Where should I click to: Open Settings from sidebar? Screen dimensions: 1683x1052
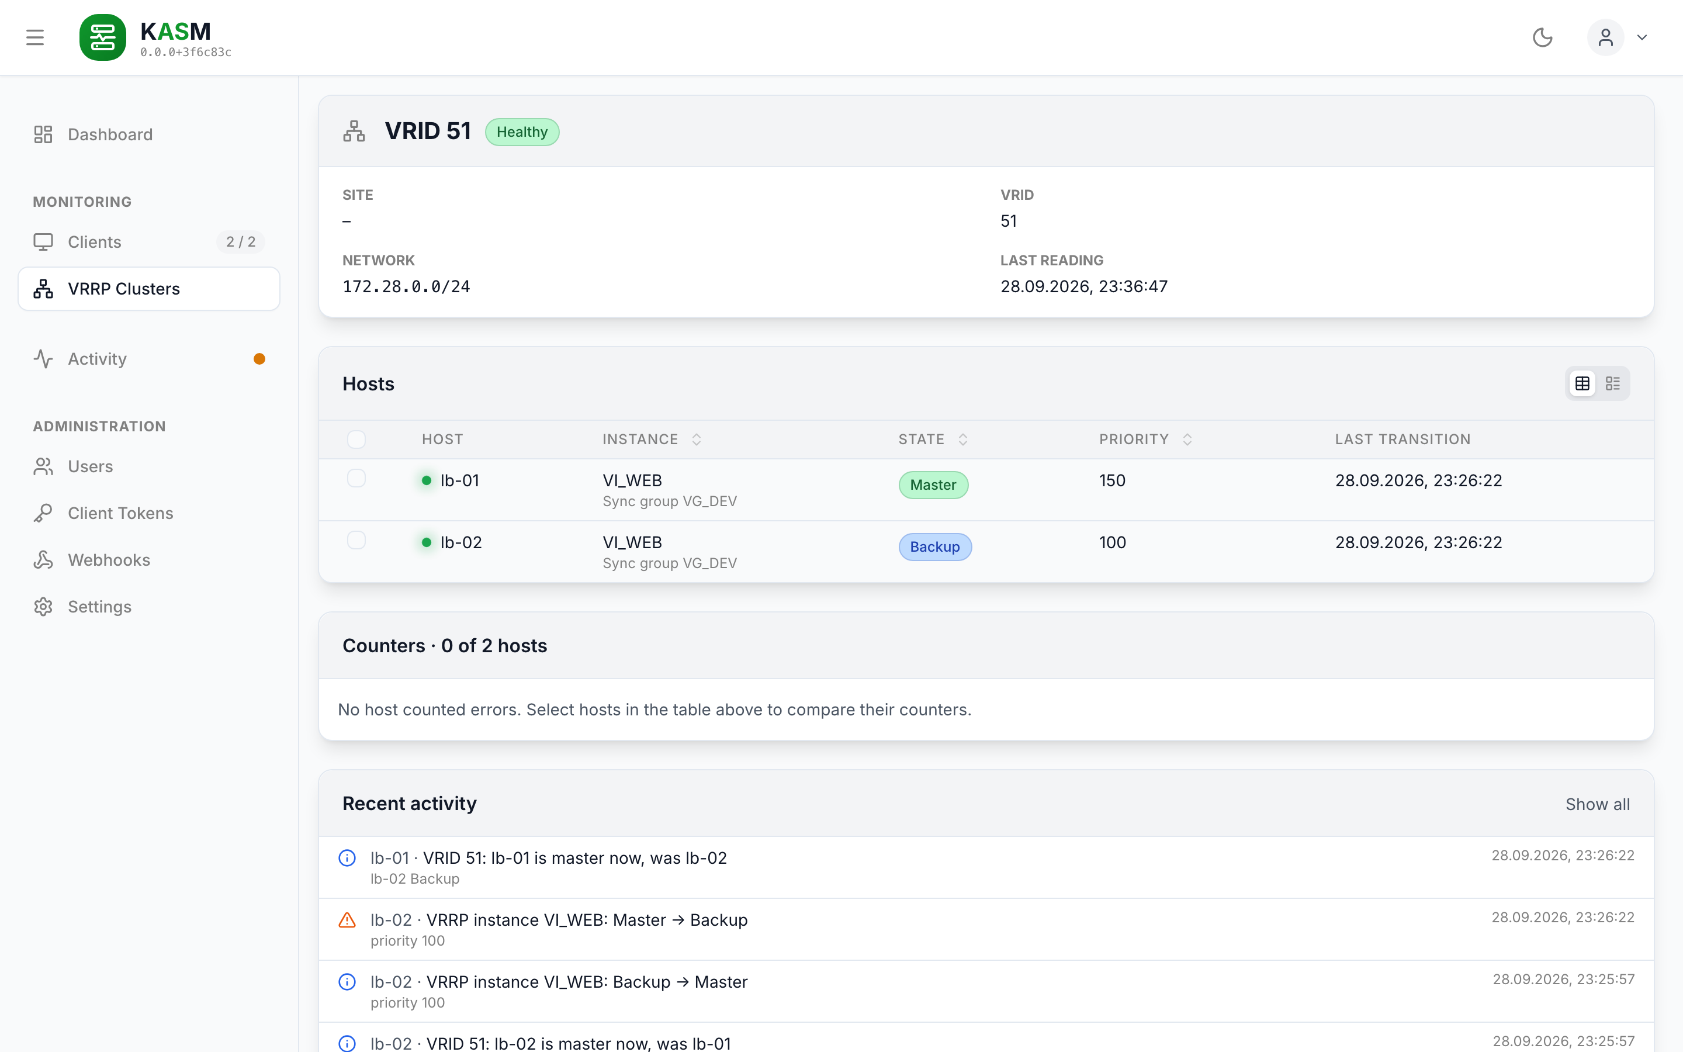click(149, 607)
